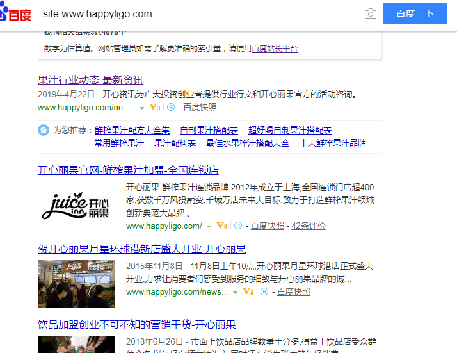Open recommendation 果汁配料表
The width and height of the screenshot is (457, 353).
(x=175, y=143)
